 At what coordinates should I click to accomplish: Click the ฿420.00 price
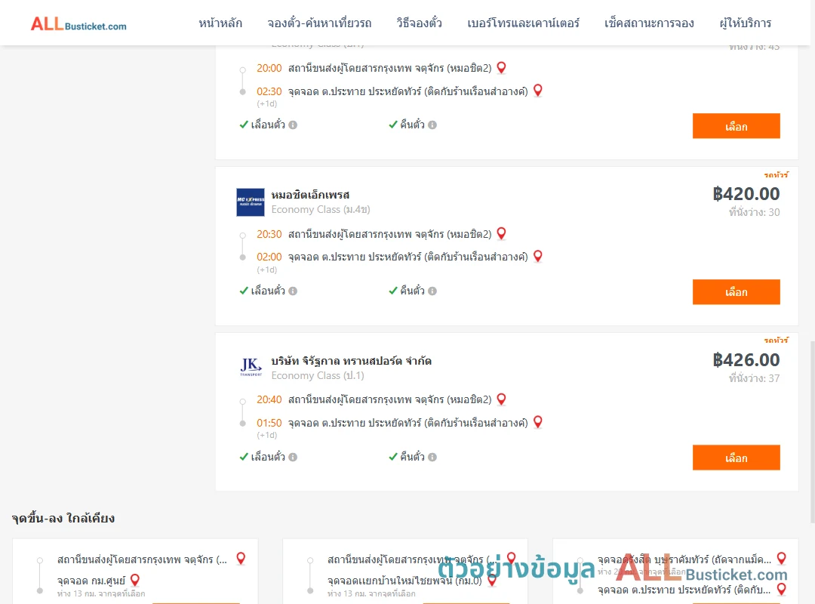tap(746, 194)
